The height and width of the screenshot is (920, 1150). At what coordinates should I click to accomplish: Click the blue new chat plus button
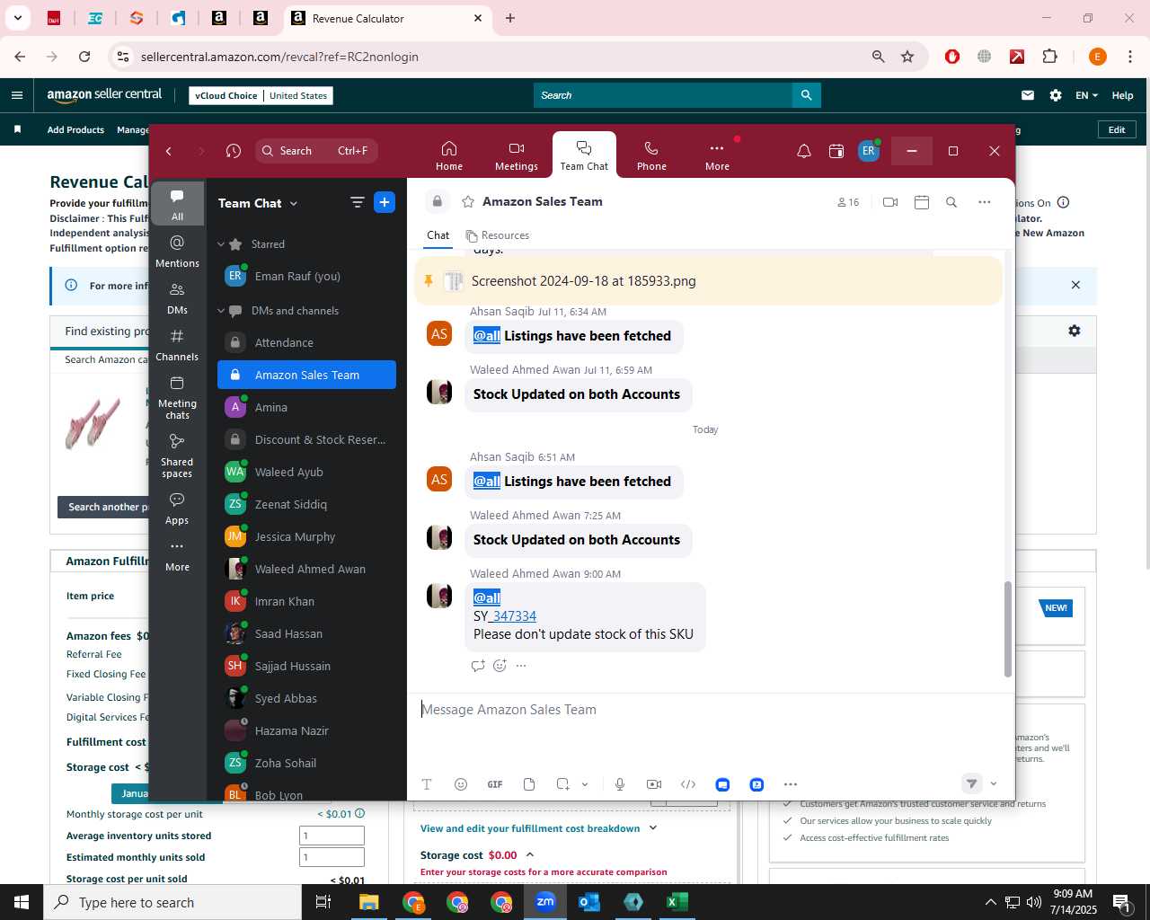point(385,203)
